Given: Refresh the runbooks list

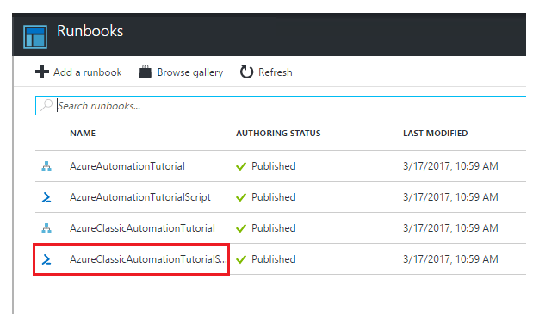Looking at the screenshot, I should point(266,72).
